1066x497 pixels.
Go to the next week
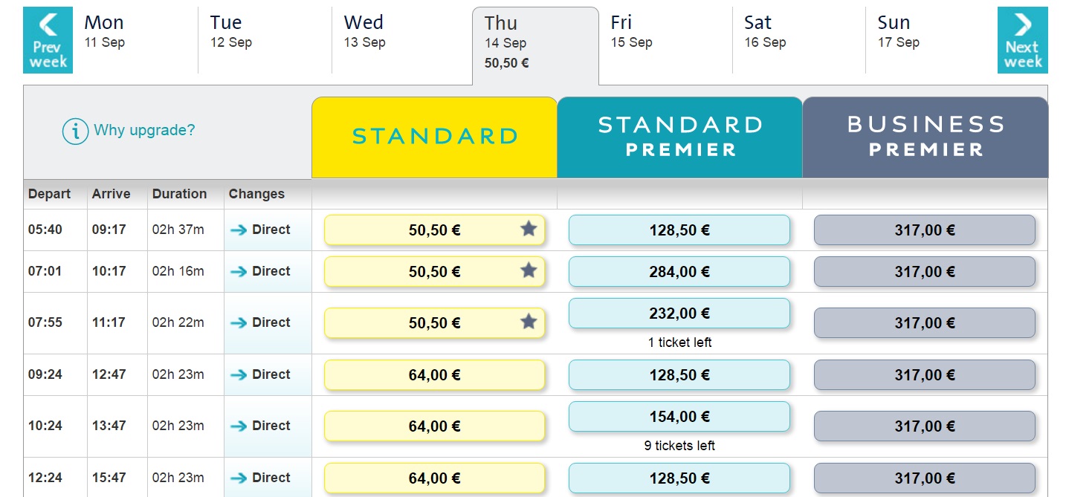pyautogui.click(x=1022, y=40)
